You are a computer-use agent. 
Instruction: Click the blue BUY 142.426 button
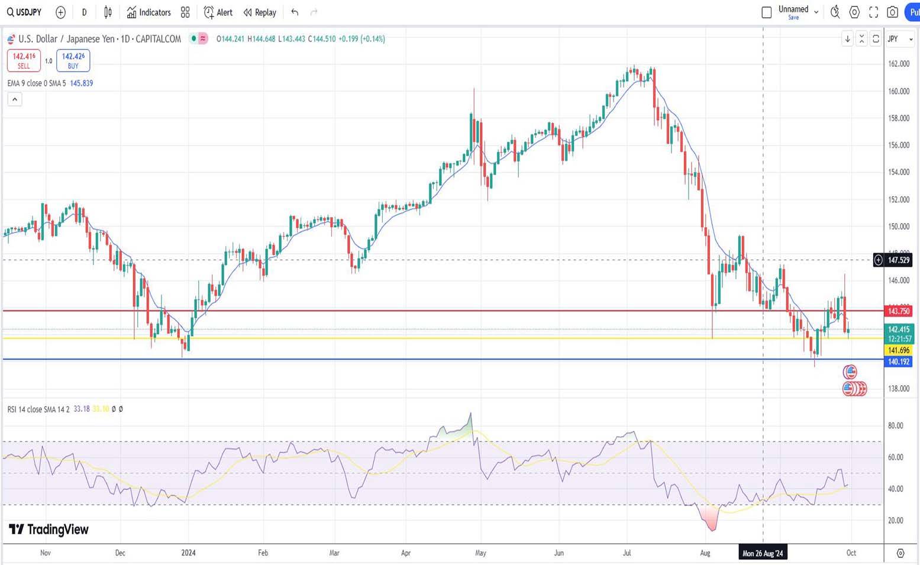(73, 60)
